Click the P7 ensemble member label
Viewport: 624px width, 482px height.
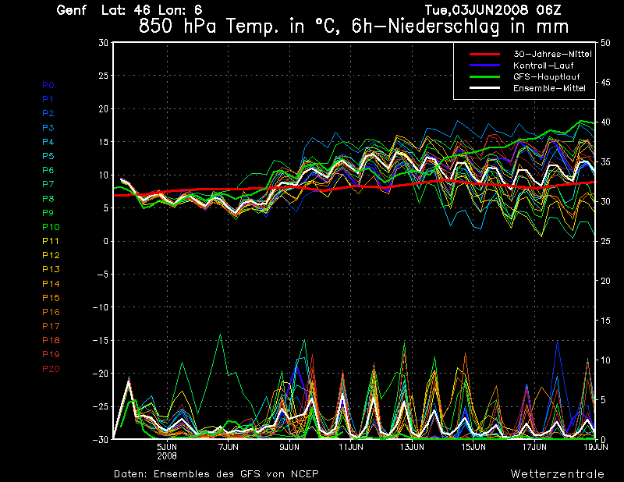point(48,184)
